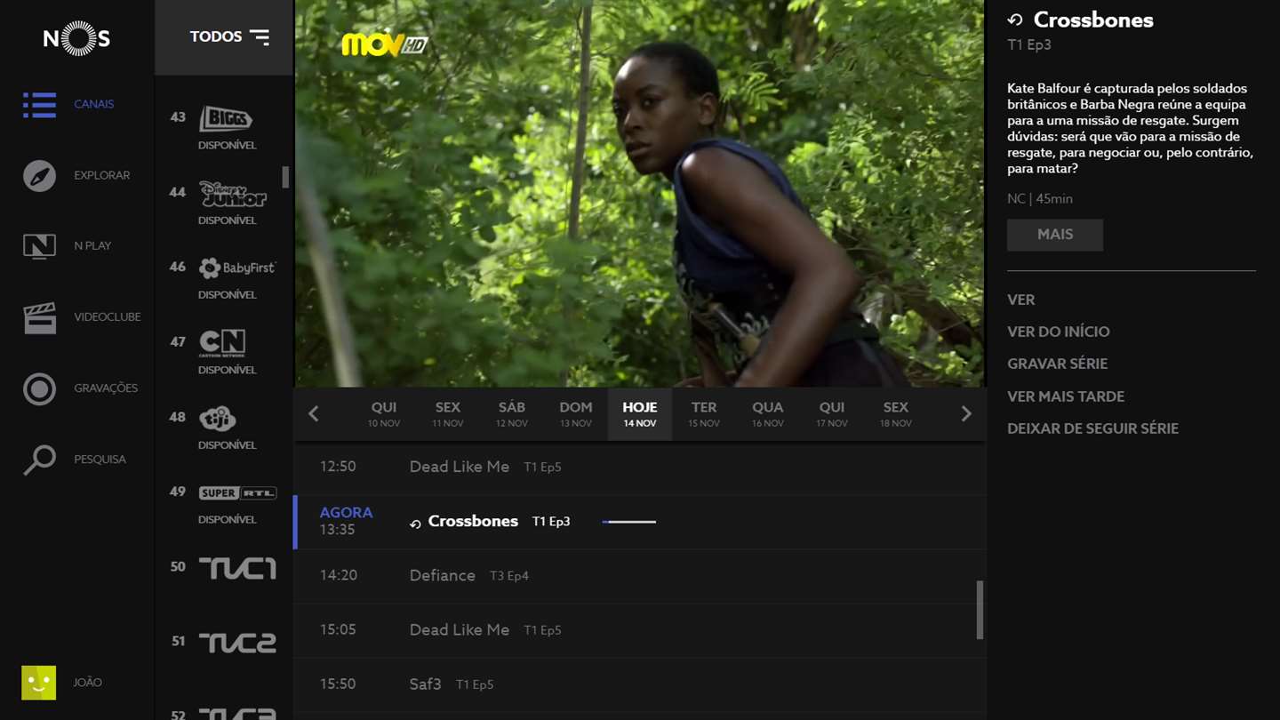1280x720 pixels.
Task: Select Defiance T3 Ep4 at 14:20
Action: [x=640, y=576]
